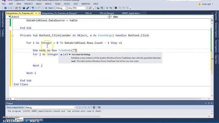Click the Navigate Backward toolbar icon
219x123 pixels.
point(5,8)
